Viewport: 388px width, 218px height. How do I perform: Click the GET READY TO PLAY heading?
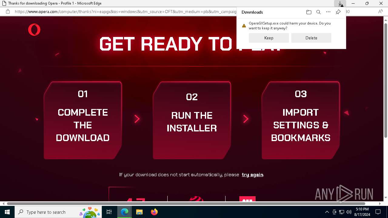pyautogui.click(x=191, y=44)
